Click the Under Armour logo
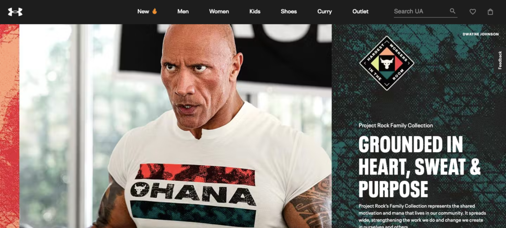The image size is (506, 228). point(15,12)
